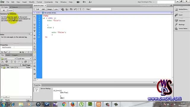Screen dimensions: 190x107
Task: Open the Insert panel on the right
Action: coord(179,15)
